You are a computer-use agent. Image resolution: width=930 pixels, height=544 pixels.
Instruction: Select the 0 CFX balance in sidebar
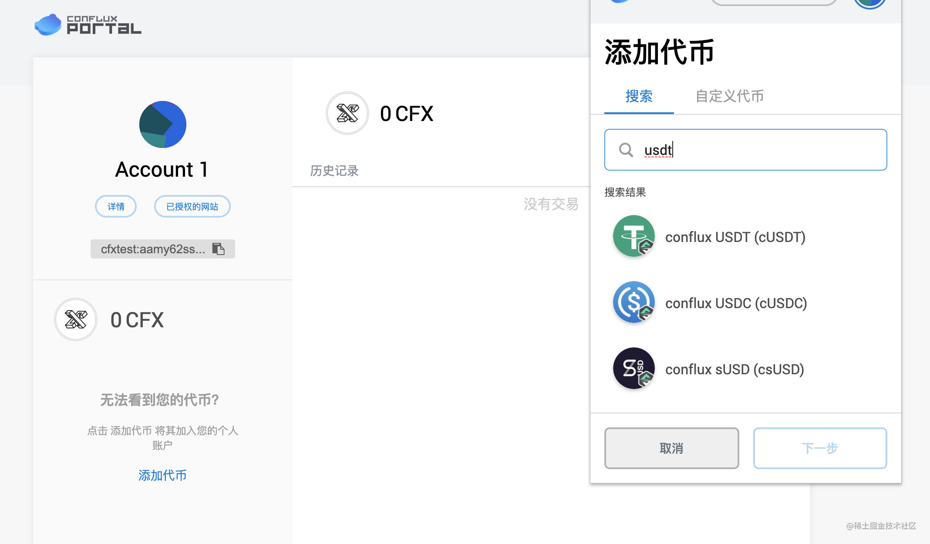(137, 320)
